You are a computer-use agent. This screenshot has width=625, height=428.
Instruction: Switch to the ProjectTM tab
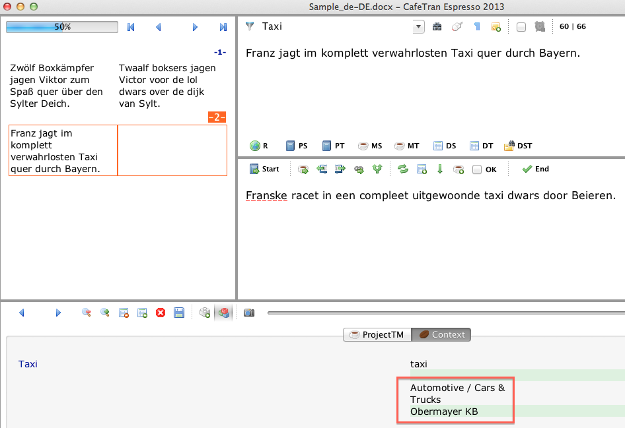(x=376, y=334)
